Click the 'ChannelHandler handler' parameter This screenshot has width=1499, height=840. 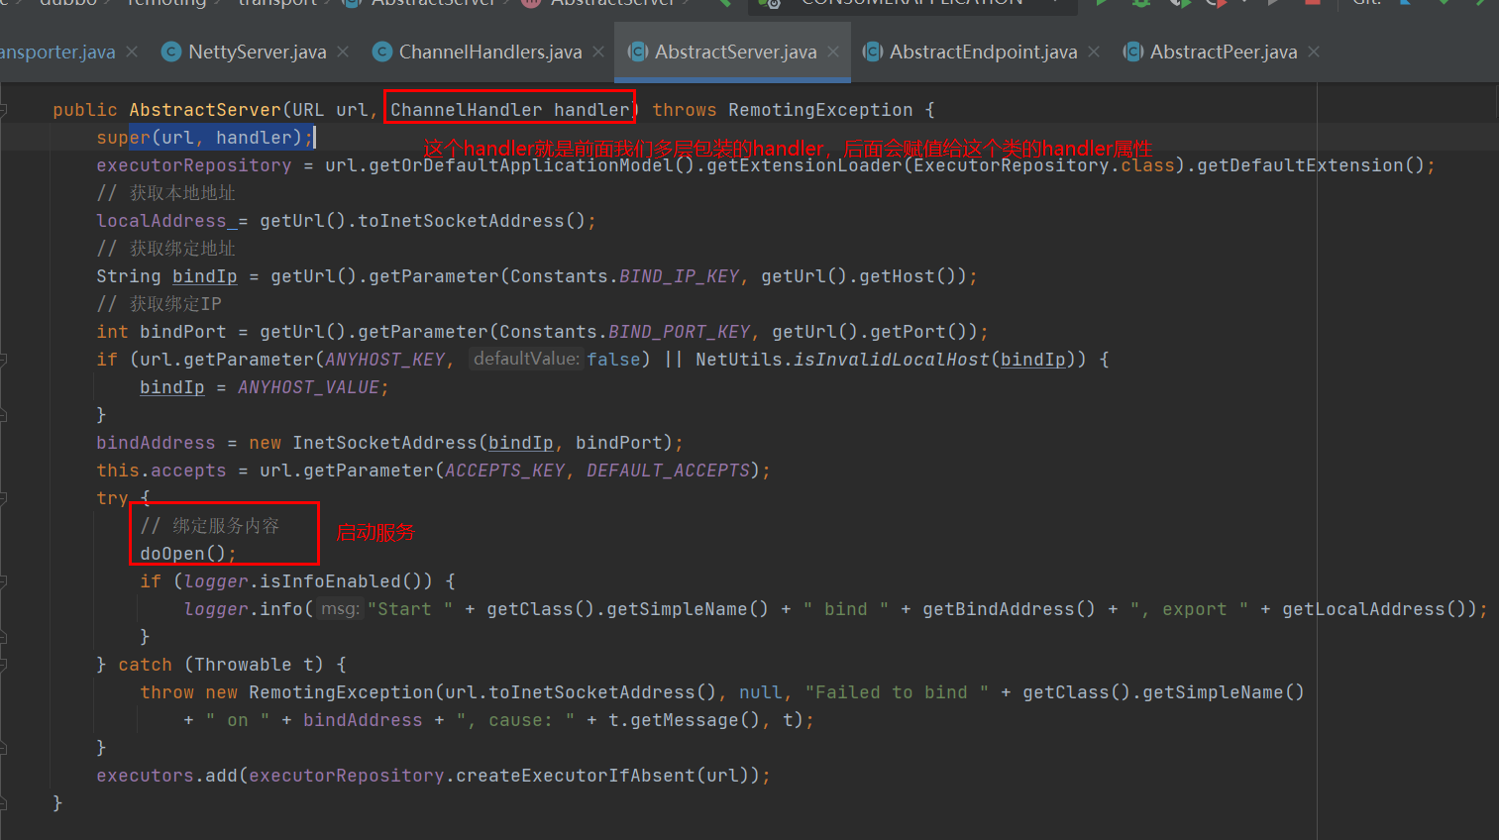[510, 110]
